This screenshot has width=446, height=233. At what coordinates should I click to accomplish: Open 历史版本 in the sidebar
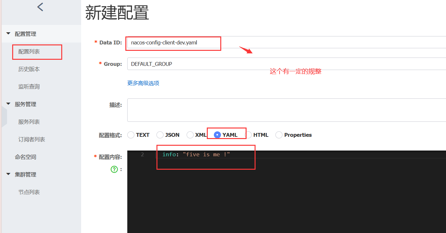(29, 69)
